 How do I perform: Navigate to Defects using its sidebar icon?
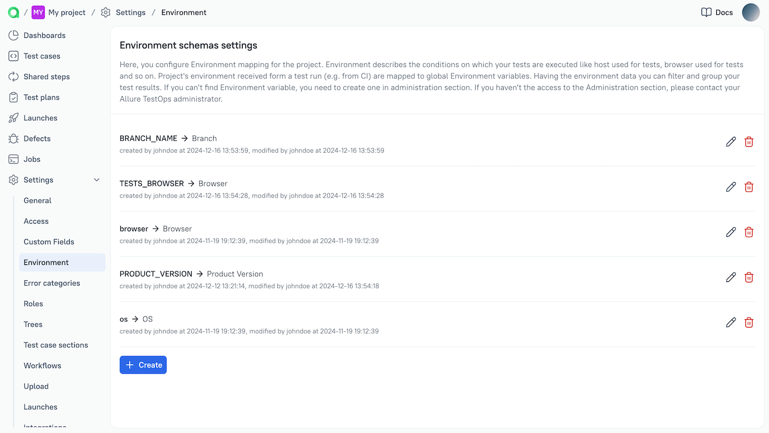[x=14, y=138]
